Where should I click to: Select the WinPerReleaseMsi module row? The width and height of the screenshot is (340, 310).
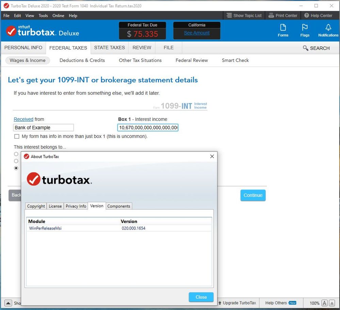pos(119,228)
